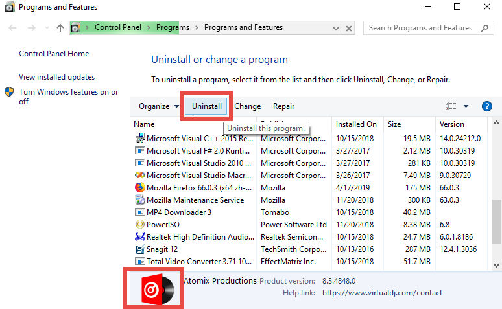Open the Organize dropdown menu
This screenshot has width=502, height=309.
click(159, 106)
